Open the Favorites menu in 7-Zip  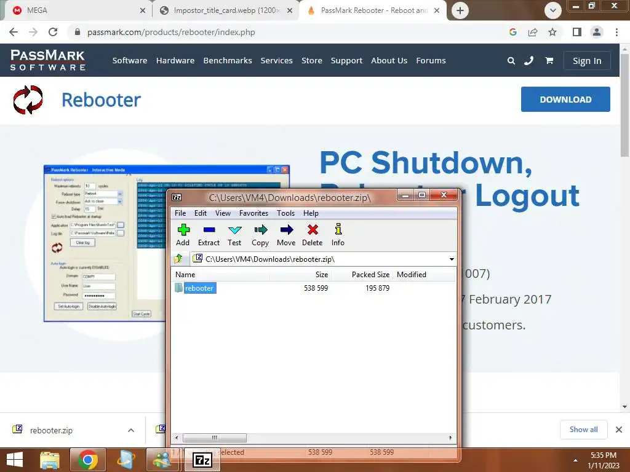tap(253, 213)
